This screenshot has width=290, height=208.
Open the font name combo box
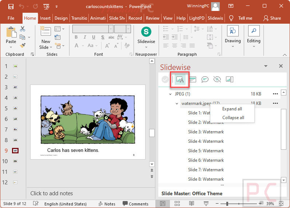[93, 29]
